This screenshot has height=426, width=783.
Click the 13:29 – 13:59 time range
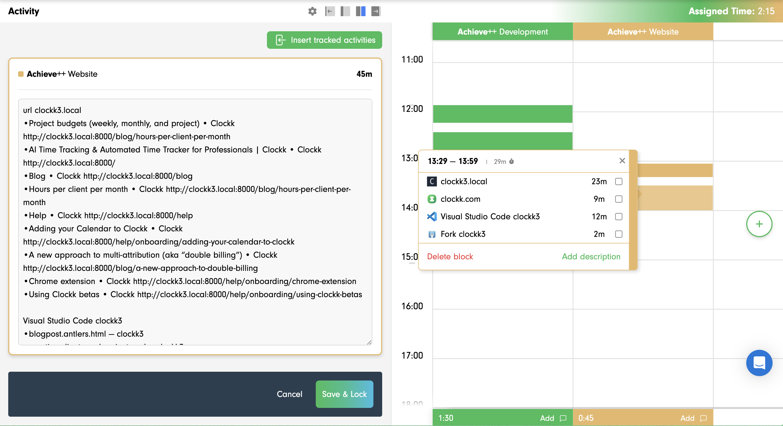(453, 161)
